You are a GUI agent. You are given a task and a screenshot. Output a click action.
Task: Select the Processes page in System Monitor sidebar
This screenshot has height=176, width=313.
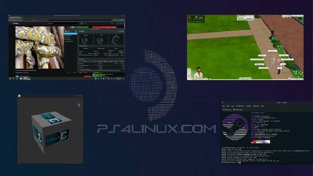tap(71, 39)
